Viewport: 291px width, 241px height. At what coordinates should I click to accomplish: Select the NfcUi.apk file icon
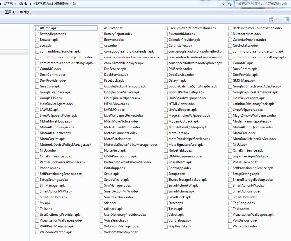(230, 145)
